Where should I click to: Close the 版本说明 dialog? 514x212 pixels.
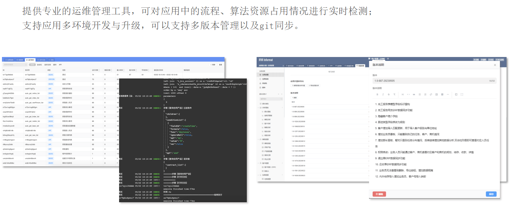tap(495, 65)
